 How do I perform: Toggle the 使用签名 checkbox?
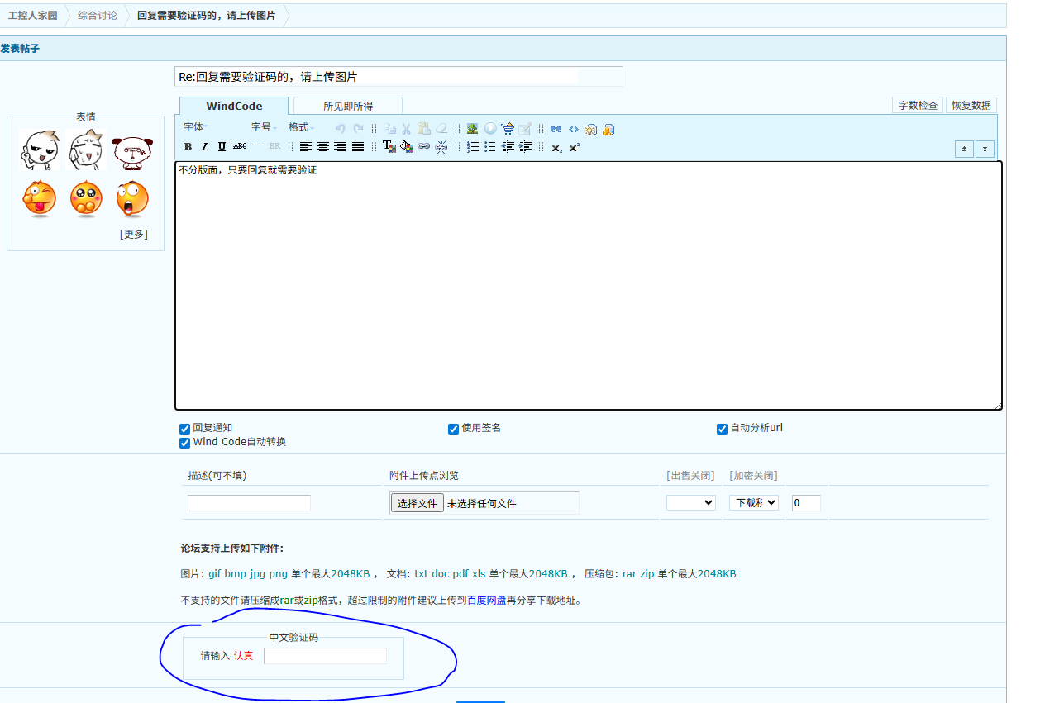(453, 429)
